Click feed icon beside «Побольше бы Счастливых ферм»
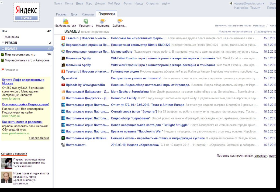280x192 pixels. (63, 38)
